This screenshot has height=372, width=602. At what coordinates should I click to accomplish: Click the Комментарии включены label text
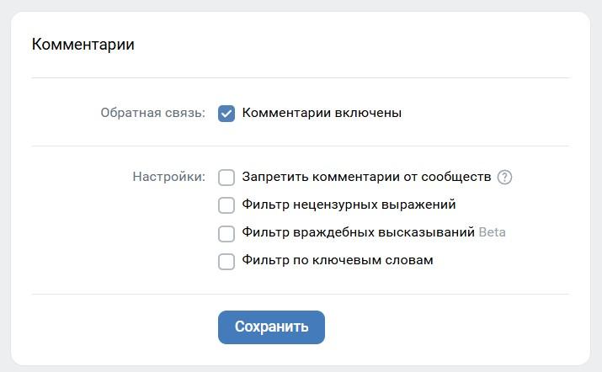[322, 113]
